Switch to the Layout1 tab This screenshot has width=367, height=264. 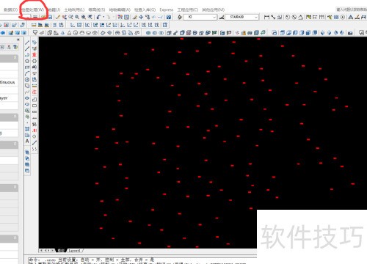[x=75, y=251]
